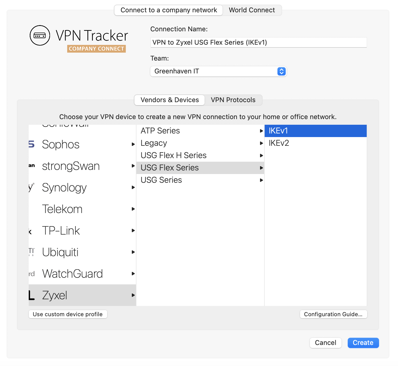Click the Synology vendor logo icon
The width and height of the screenshot is (398, 366).
tap(31, 187)
